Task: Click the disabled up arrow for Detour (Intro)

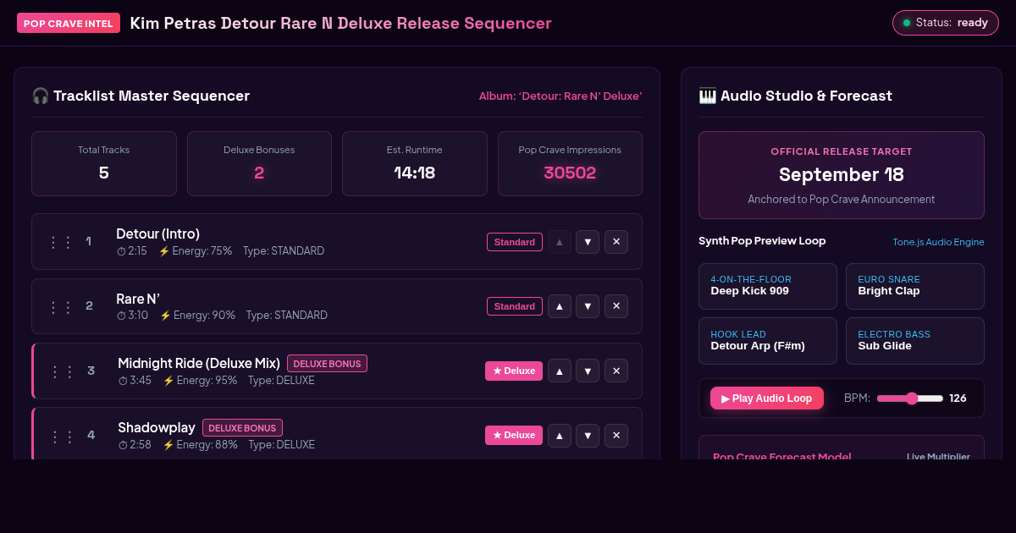Action: point(559,242)
